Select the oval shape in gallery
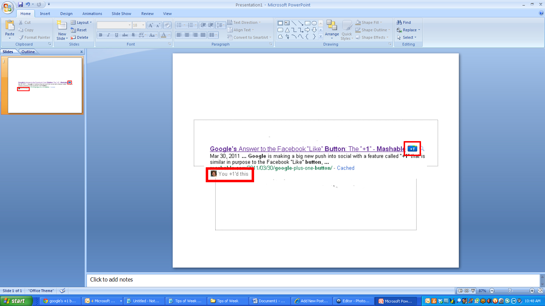 pos(314,23)
